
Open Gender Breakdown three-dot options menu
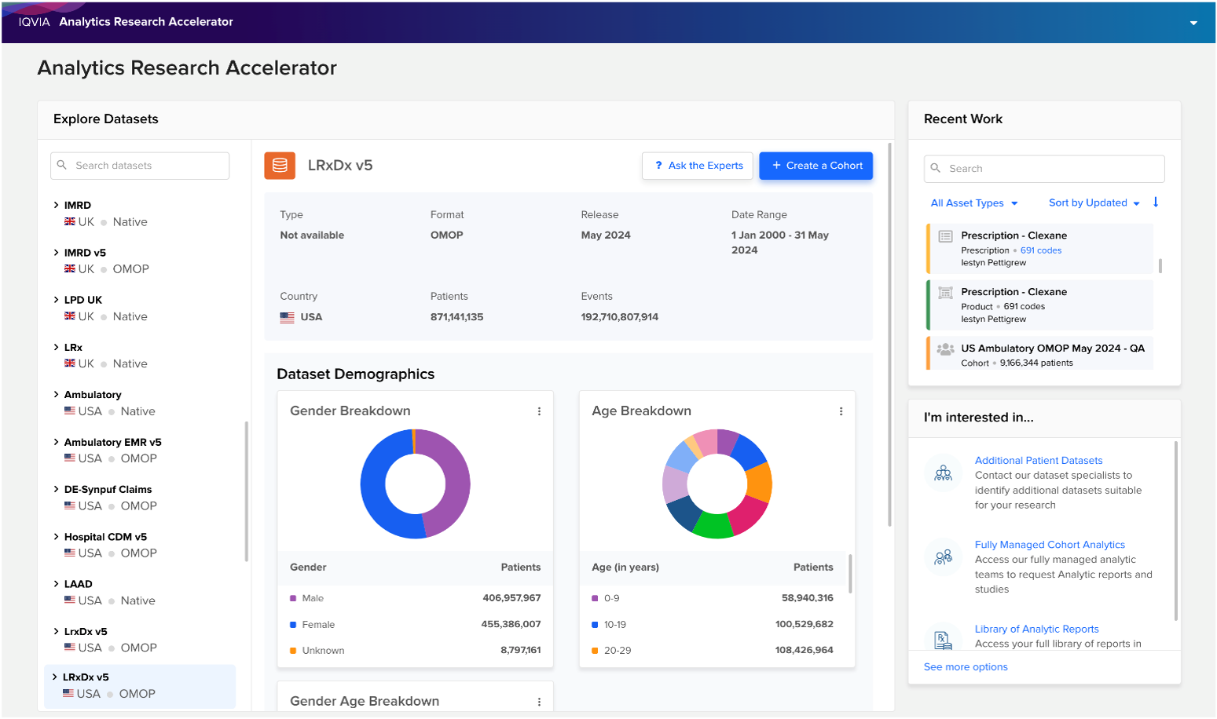pyautogui.click(x=539, y=411)
